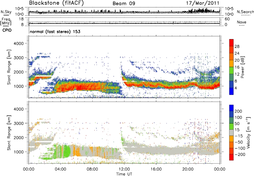
Task: Click the 100 velocity colorbar label
Action: [x=238, y=118]
